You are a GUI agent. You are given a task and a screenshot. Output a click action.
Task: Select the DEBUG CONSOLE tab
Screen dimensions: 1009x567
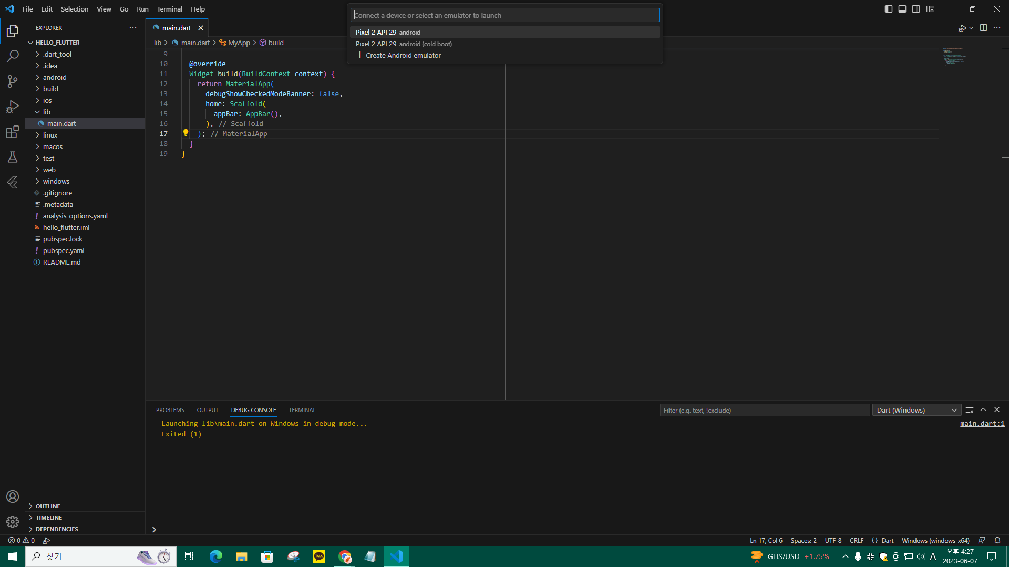253,410
